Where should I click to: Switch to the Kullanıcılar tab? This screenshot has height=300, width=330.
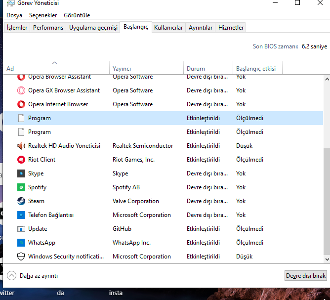click(168, 28)
